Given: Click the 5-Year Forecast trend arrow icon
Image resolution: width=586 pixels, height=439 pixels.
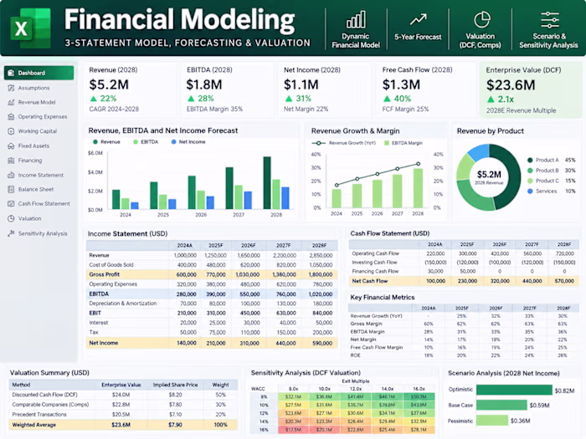Looking at the screenshot, I should point(418,19).
